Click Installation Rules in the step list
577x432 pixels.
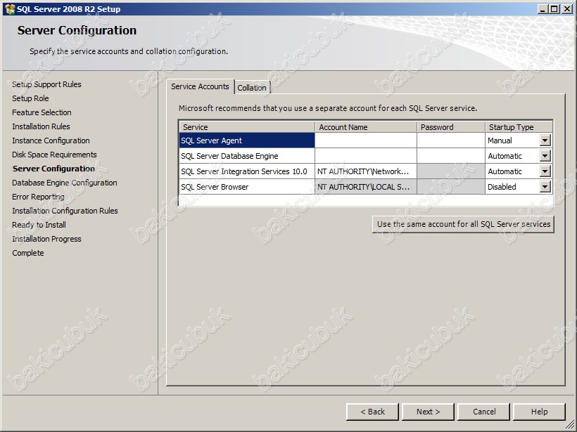[x=41, y=126]
